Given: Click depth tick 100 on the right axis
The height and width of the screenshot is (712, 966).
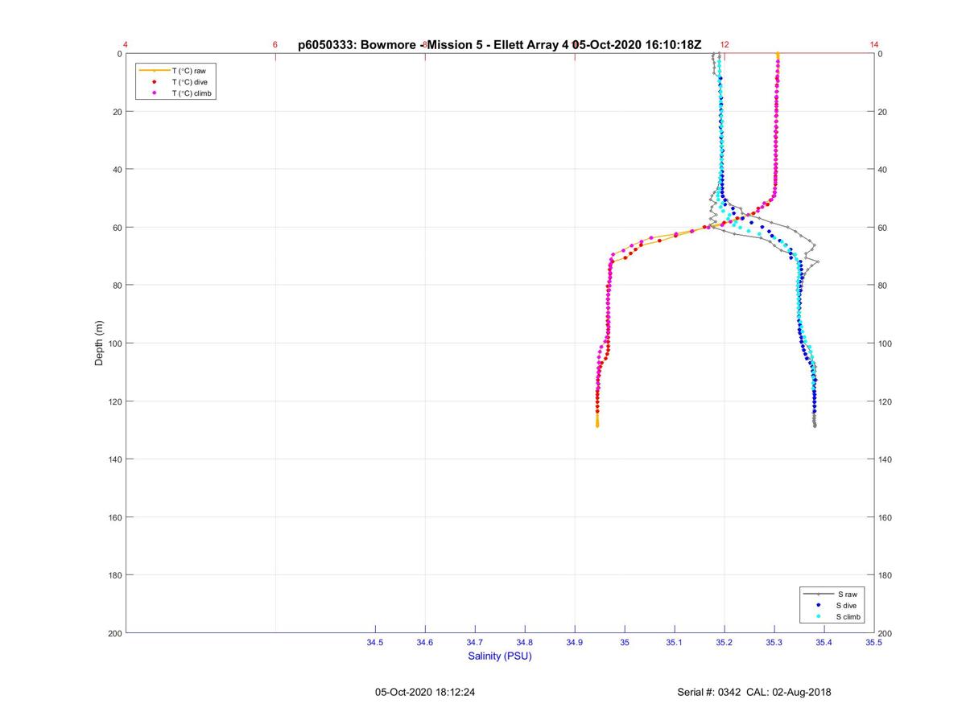Looking at the screenshot, I should point(885,344).
